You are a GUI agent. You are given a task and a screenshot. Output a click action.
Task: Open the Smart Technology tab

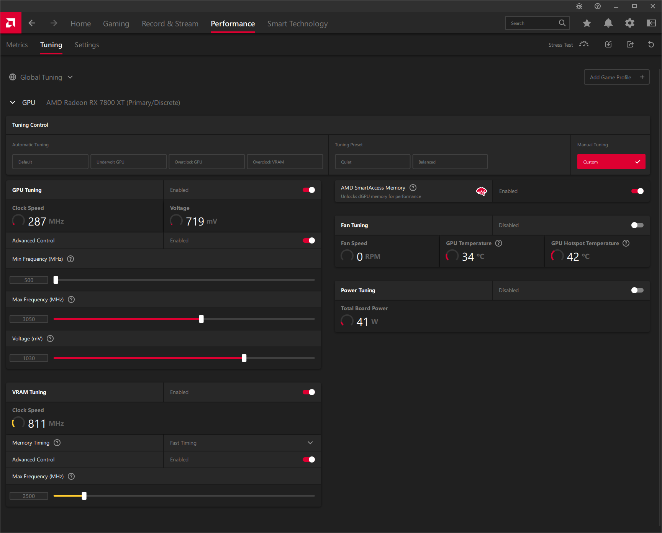(298, 23)
